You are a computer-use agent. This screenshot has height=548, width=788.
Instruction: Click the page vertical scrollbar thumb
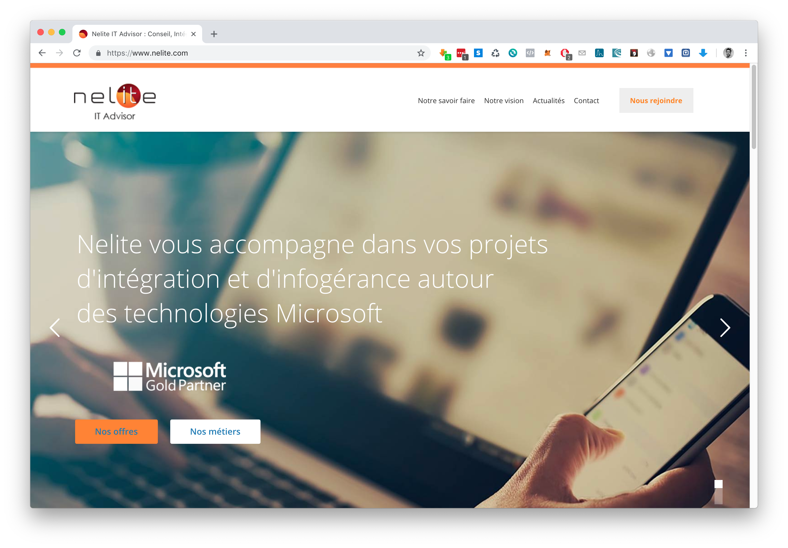tap(753, 107)
